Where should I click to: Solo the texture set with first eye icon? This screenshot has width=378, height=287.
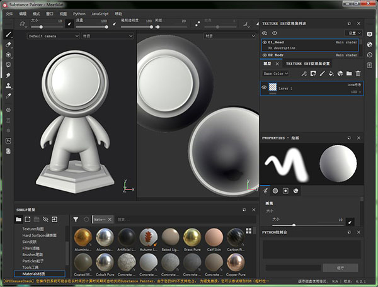(265, 33)
